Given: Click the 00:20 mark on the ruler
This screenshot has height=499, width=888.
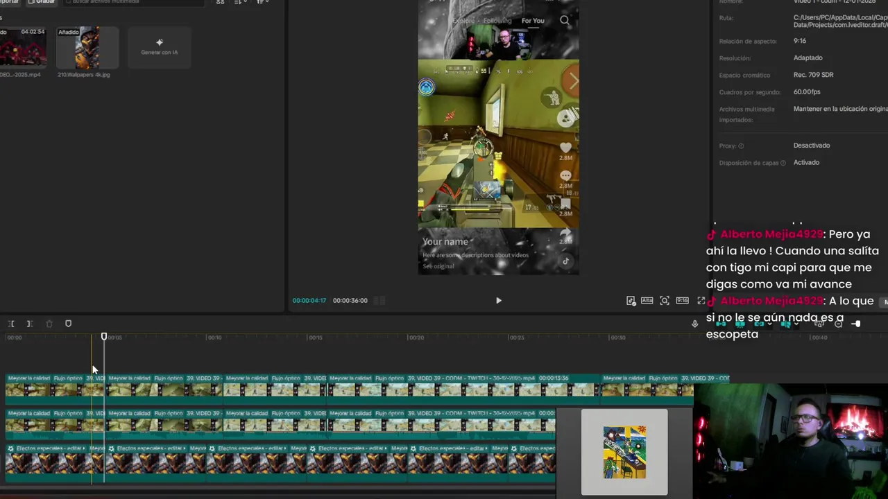Looking at the screenshot, I should click(x=416, y=338).
